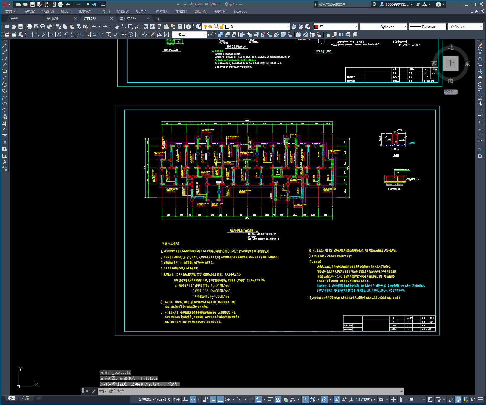Click the Erase tool in modify toolbar
Image resolution: width=486 pixels, height=405 pixels.
click(480, 45)
